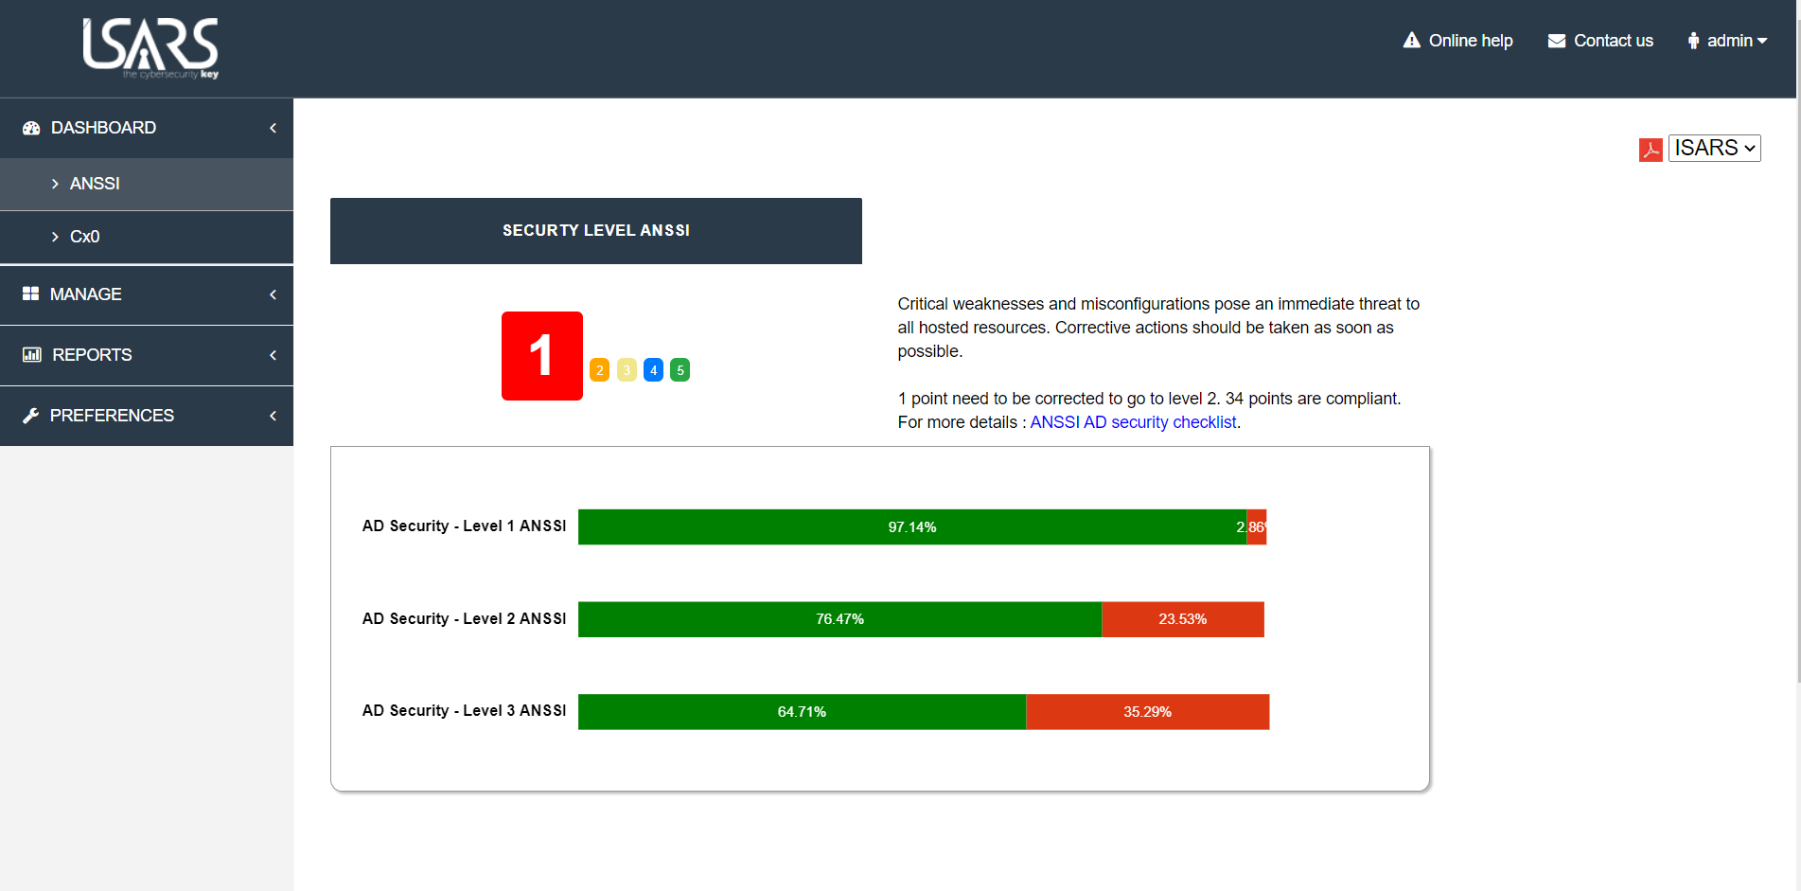Click Level 1 red 2.86% segment
Screen dimensions: 1801x891
pos(1257,527)
